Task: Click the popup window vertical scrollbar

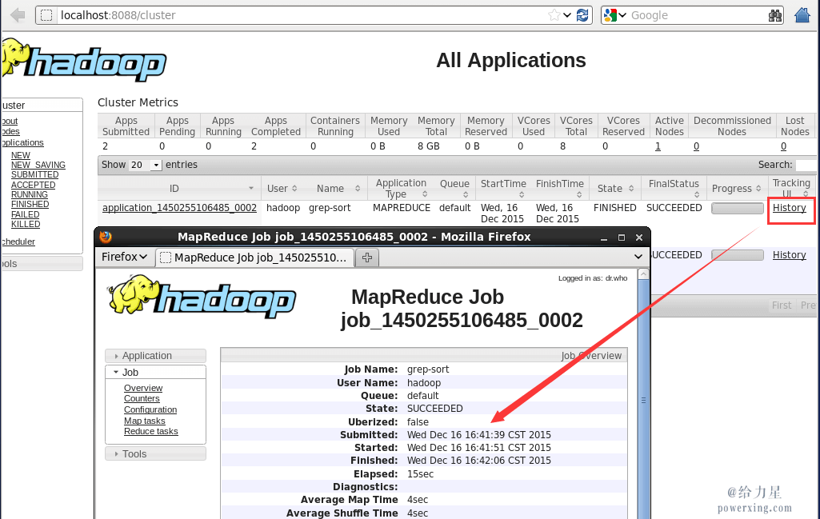Action: click(x=643, y=400)
